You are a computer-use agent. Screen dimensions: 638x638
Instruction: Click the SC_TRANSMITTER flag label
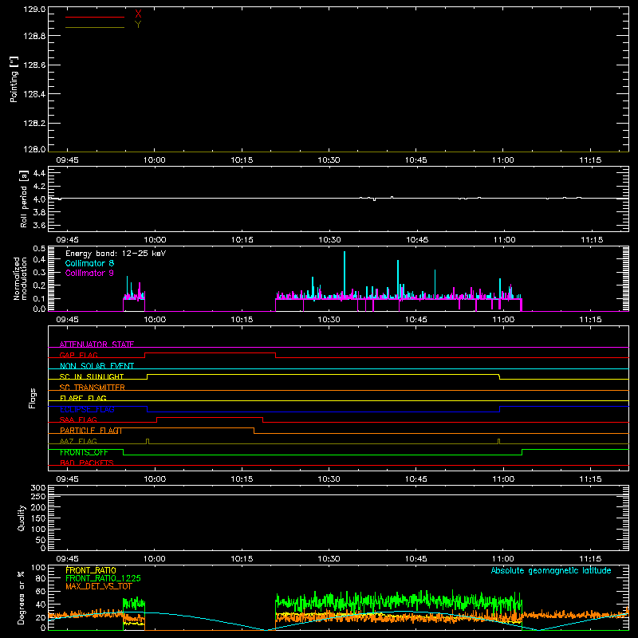(x=93, y=388)
